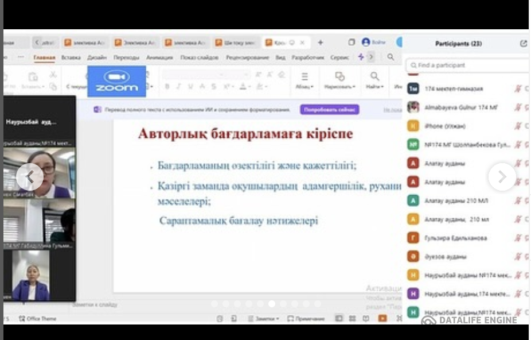Screen dimensions: 531x340
Task: Go to the next image with right arrow
Action: coord(502,177)
